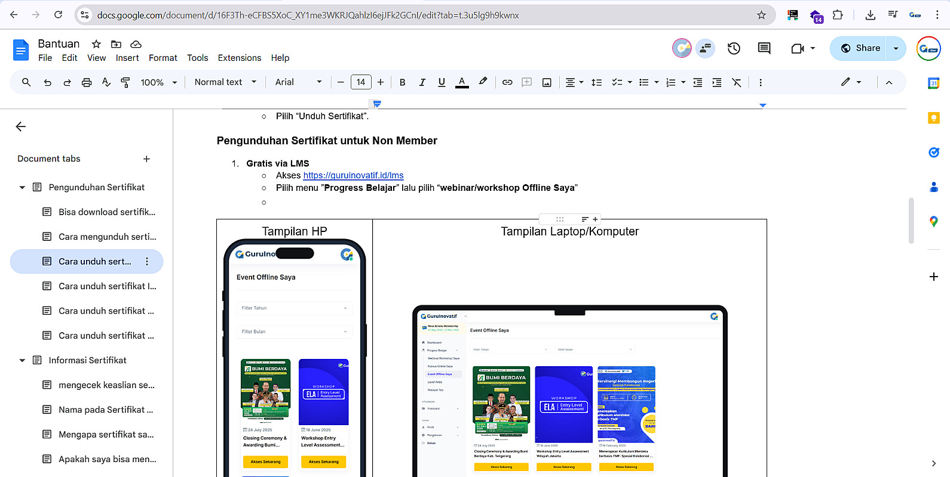Open the text color picker
The height and width of the screenshot is (477, 950).
(462, 82)
